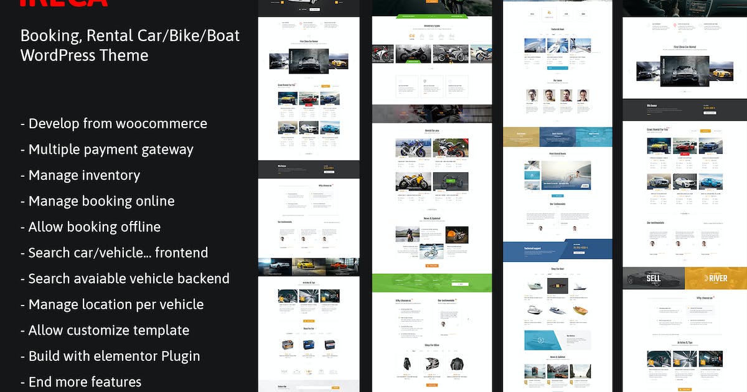Click the video play icon on the teal boat banner
The width and height of the screenshot is (747, 392).
click(540, 340)
